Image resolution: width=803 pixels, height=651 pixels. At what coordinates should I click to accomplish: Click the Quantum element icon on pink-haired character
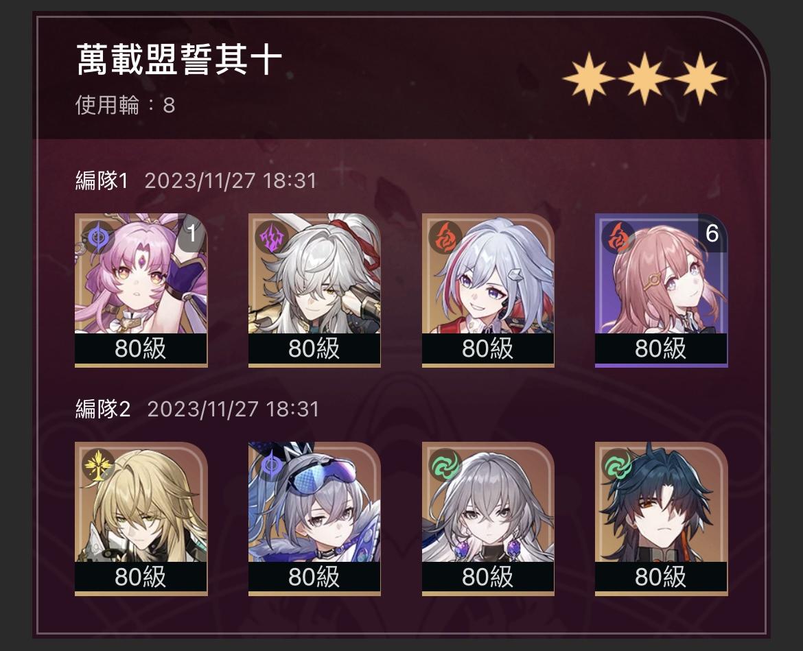point(97,238)
